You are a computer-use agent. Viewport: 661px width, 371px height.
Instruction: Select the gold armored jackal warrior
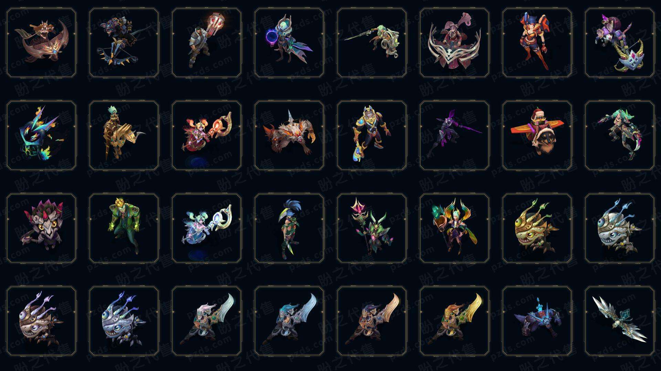pyautogui.click(x=372, y=136)
